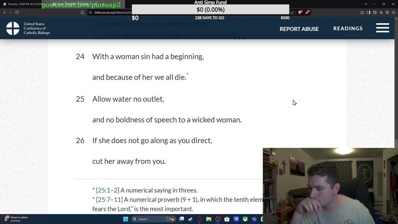Image resolution: width=398 pixels, height=224 pixels.
Task: Open the share icon in the address bar
Action: 292,12
